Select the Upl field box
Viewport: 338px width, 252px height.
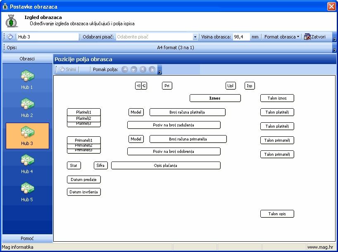click(x=231, y=86)
